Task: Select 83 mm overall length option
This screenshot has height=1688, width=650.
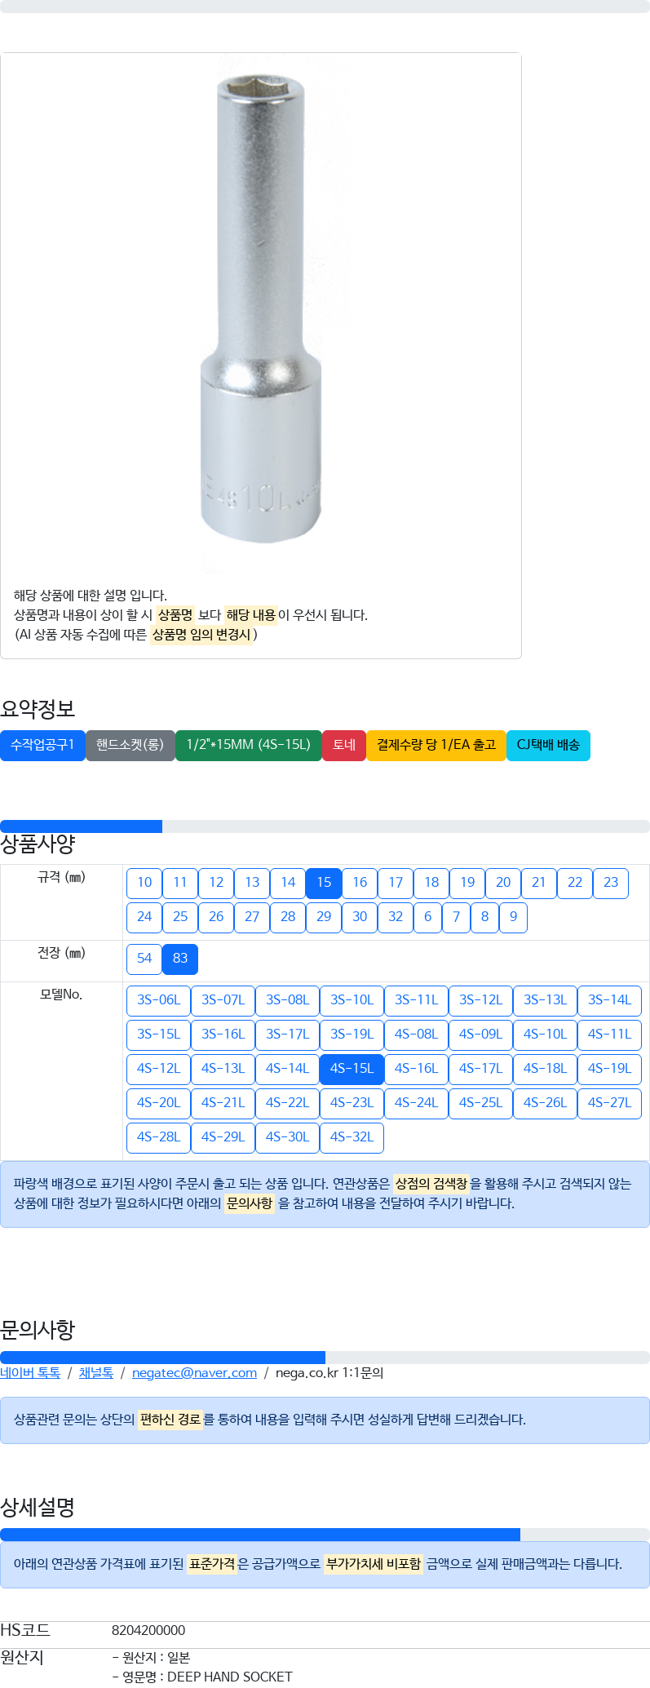Action: pos(180,959)
